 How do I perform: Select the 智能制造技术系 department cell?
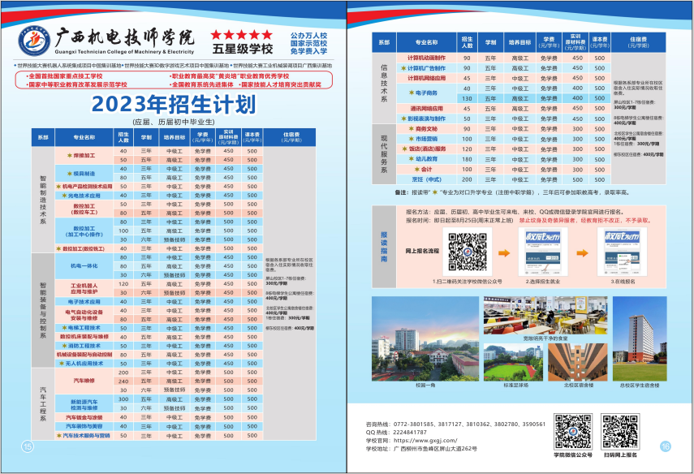tap(43, 200)
